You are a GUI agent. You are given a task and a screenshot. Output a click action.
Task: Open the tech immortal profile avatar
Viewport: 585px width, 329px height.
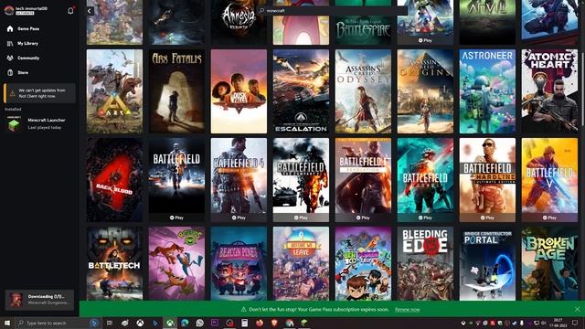point(9,10)
